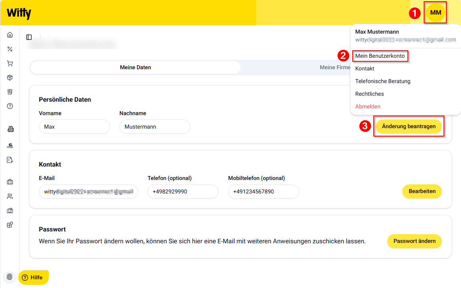Viewport: 461px width, 288px height.
Task: Click the Persönliche Daten heading
Action: pyautogui.click(x=65, y=99)
